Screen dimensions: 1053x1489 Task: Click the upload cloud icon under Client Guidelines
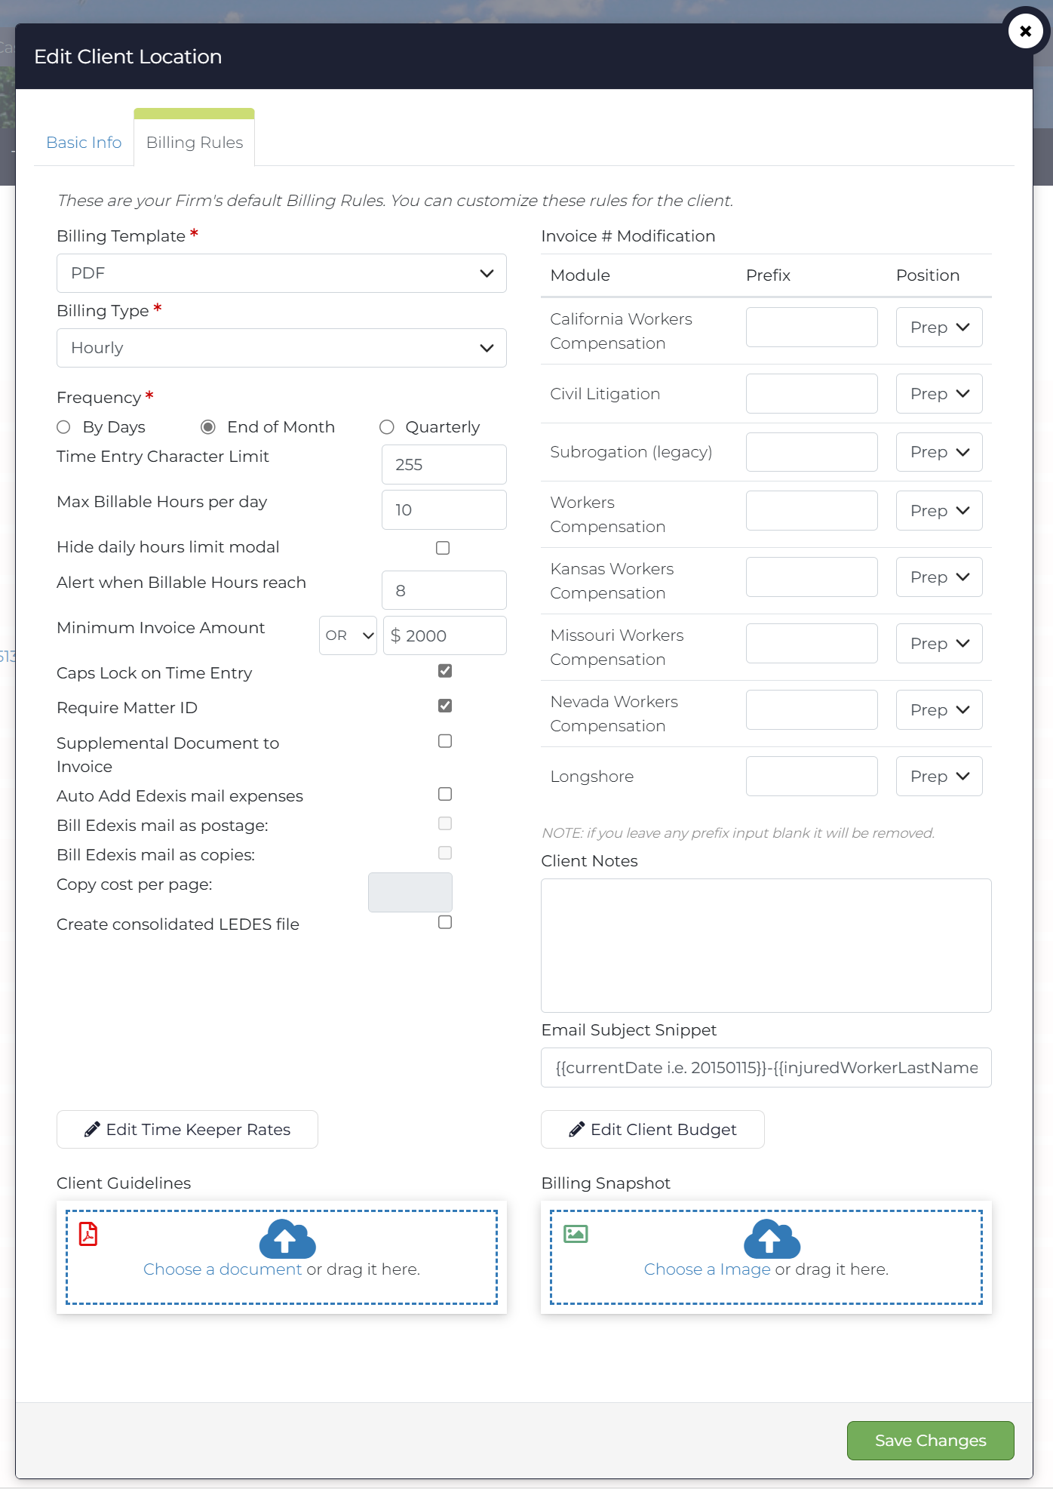(x=287, y=1238)
